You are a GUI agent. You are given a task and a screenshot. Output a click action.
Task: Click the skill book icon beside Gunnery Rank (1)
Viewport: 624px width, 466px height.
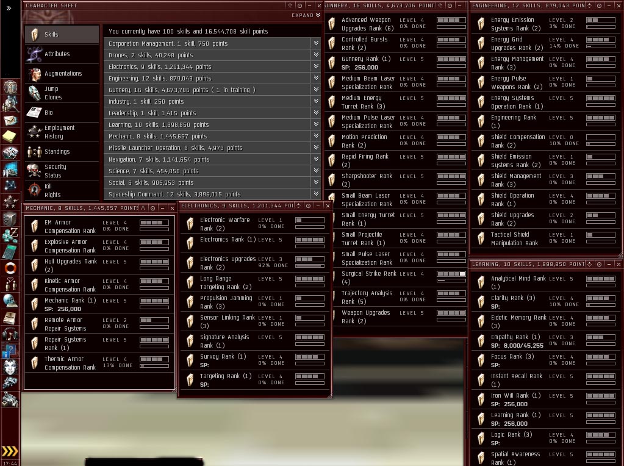pyautogui.click(x=331, y=63)
